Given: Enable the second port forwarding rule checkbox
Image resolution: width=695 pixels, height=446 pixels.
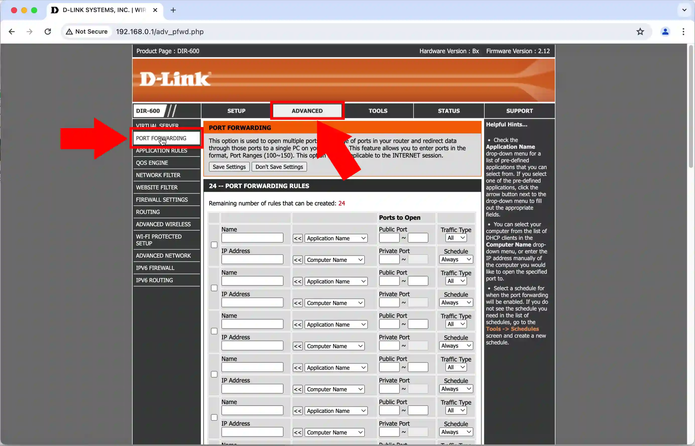Looking at the screenshot, I should tap(214, 288).
